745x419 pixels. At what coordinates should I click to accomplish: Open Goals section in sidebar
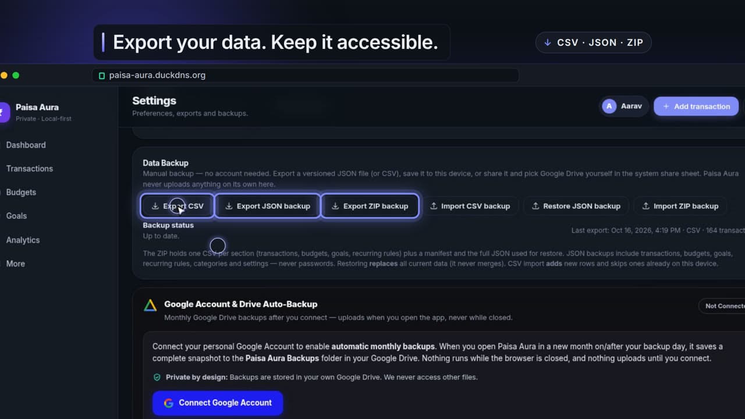(x=16, y=216)
